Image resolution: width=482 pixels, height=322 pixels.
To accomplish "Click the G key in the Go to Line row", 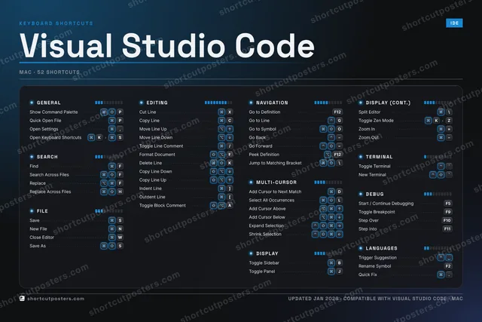I will [x=339, y=121].
